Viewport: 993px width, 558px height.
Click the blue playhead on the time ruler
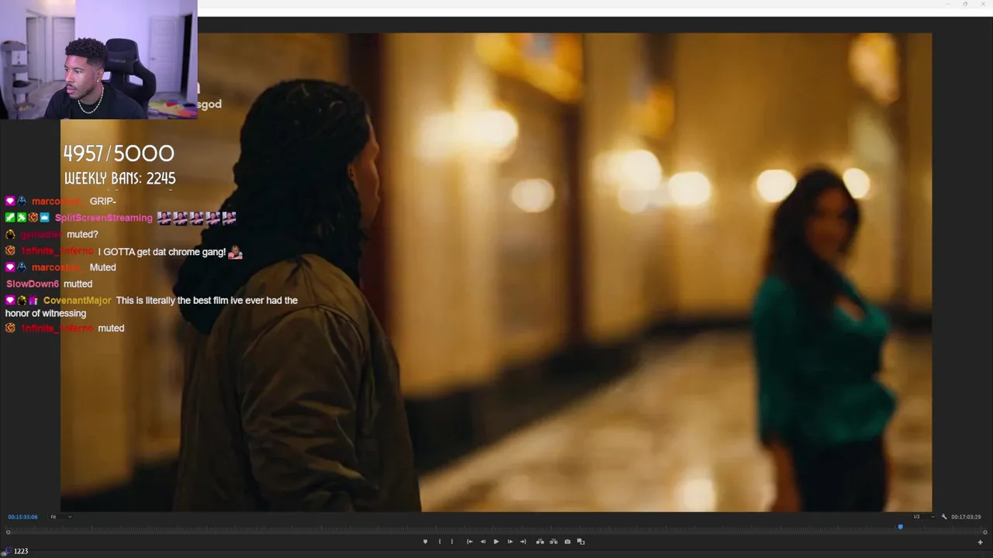tap(901, 527)
